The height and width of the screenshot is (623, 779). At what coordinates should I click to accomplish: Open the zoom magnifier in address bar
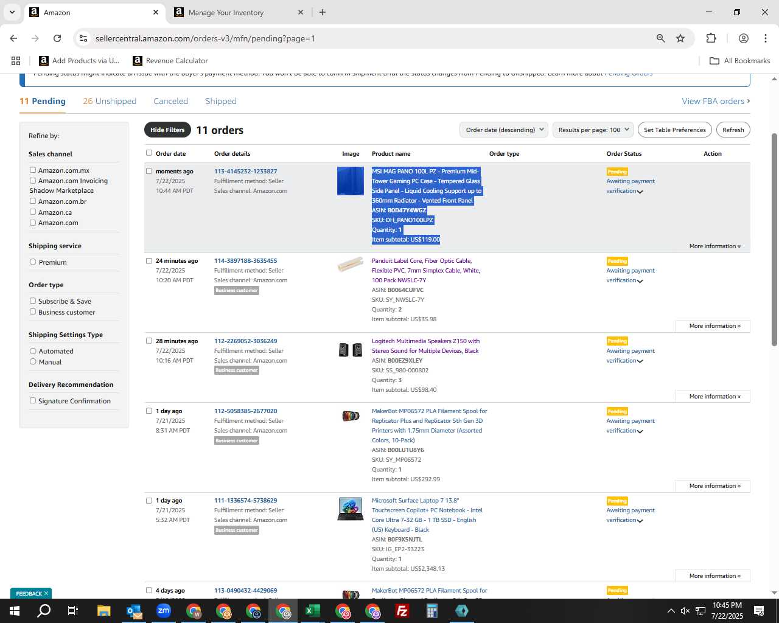(x=660, y=38)
